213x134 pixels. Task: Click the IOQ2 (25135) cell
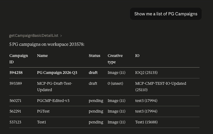click(146, 73)
